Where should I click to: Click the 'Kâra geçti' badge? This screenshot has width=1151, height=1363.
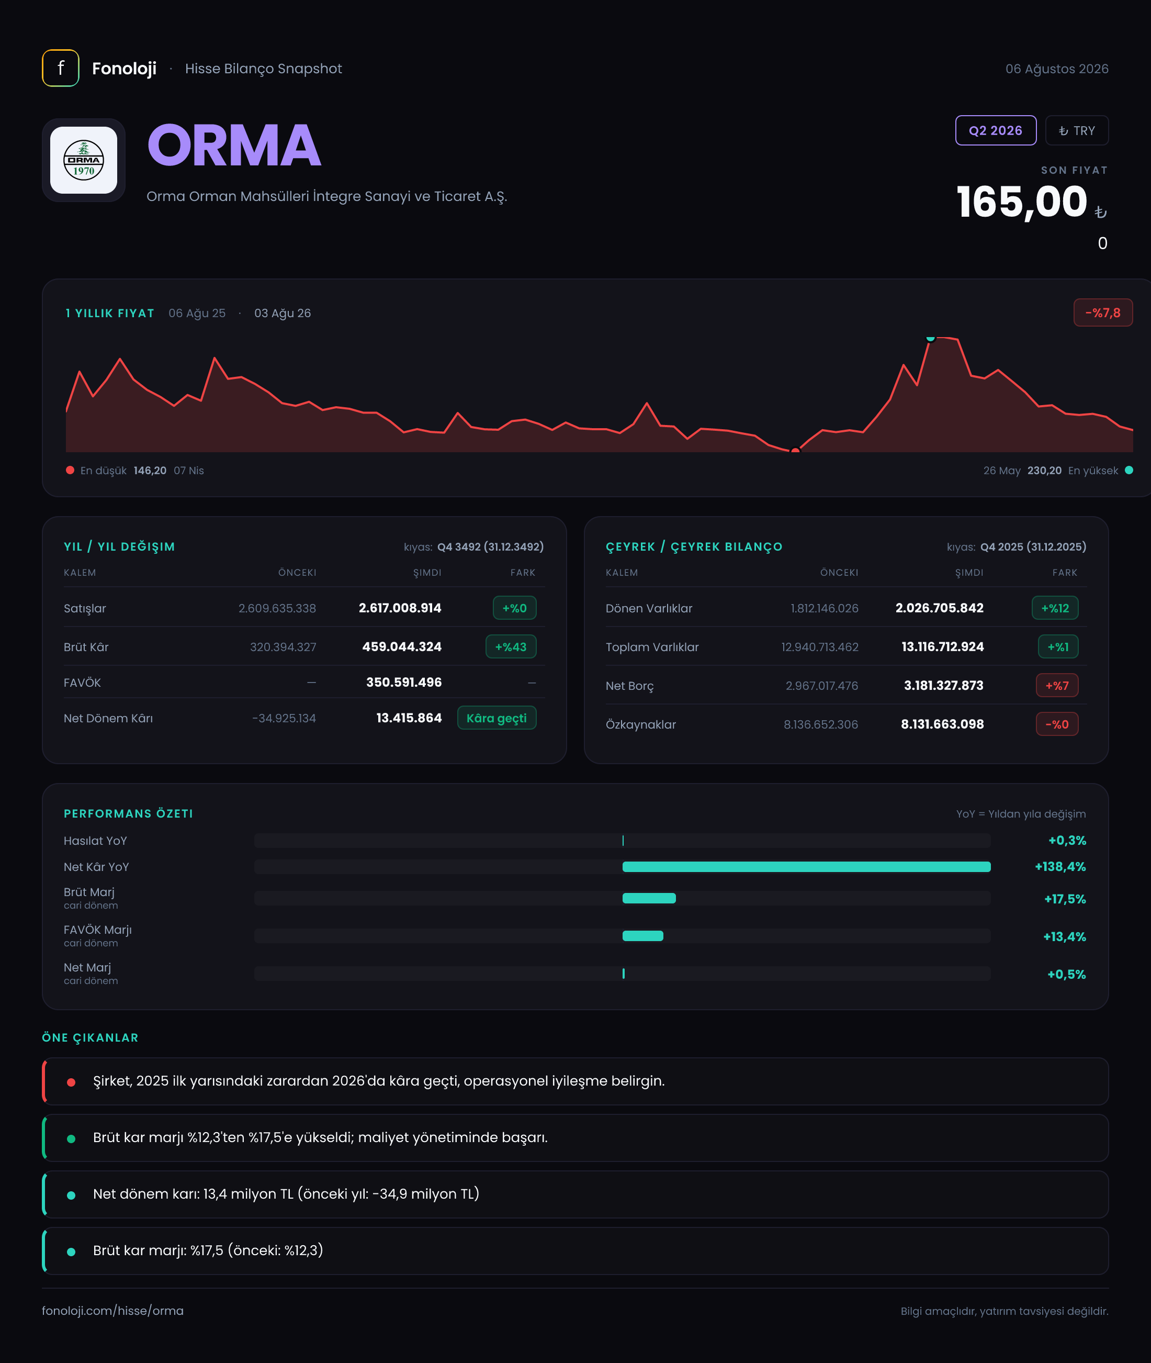pos(496,718)
